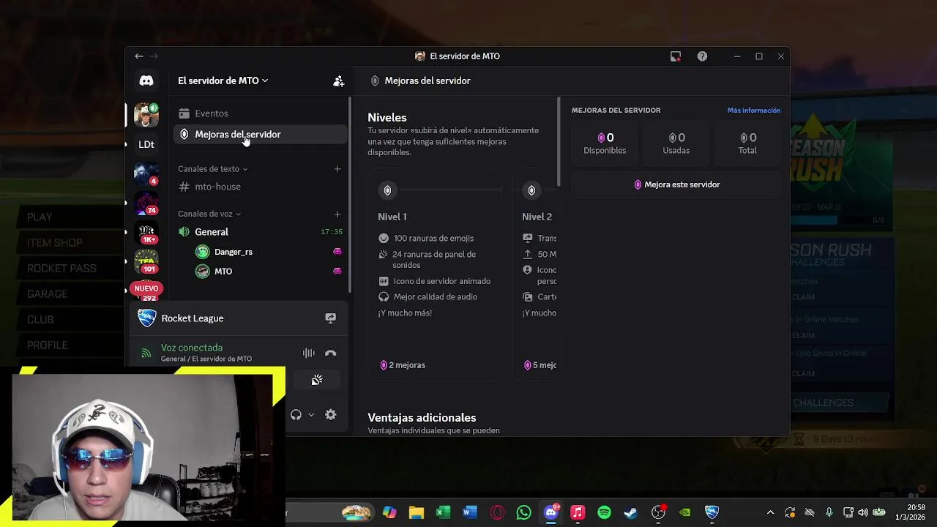Jump to NUEVO unread mentions indicator
The image size is (937, 527).
[x=146, y=288]
